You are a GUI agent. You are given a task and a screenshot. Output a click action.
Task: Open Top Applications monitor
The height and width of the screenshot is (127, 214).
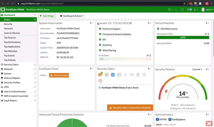click(18, 47)
